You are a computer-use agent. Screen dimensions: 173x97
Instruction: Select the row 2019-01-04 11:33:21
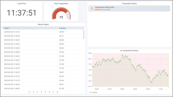pyautogui.click(x=43, y=64)
